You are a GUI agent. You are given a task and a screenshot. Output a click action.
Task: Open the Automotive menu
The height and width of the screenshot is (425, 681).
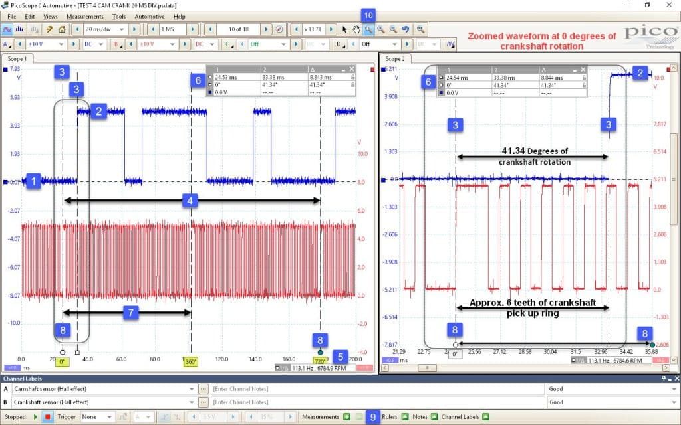click(150, 17)
